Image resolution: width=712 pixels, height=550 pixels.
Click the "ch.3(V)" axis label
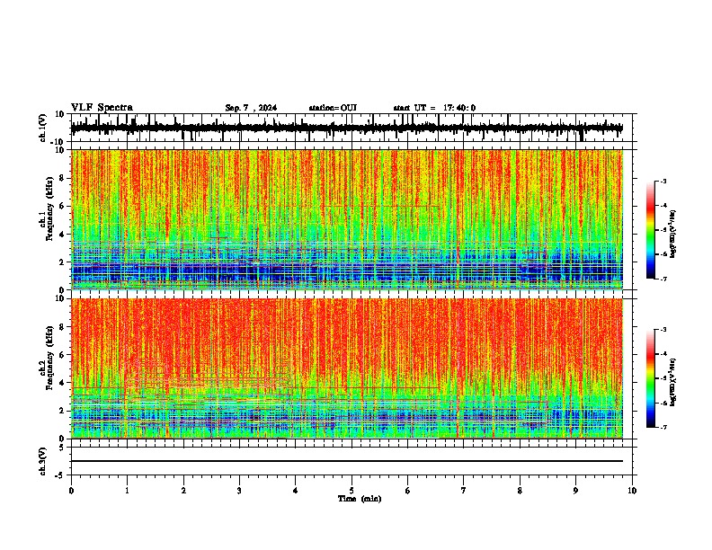tap(43, 461)
